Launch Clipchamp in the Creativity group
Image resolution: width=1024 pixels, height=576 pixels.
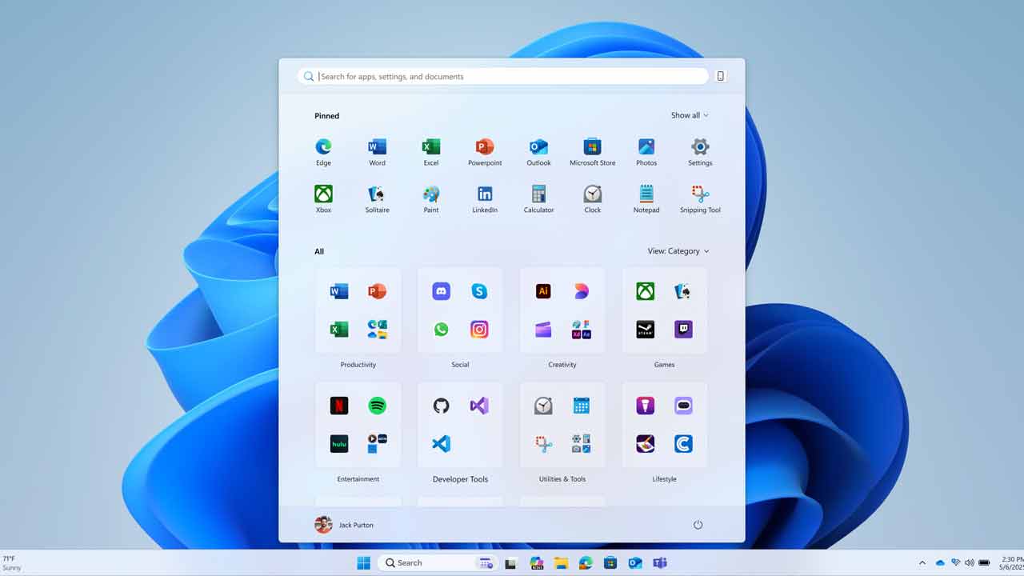(543, 330)
